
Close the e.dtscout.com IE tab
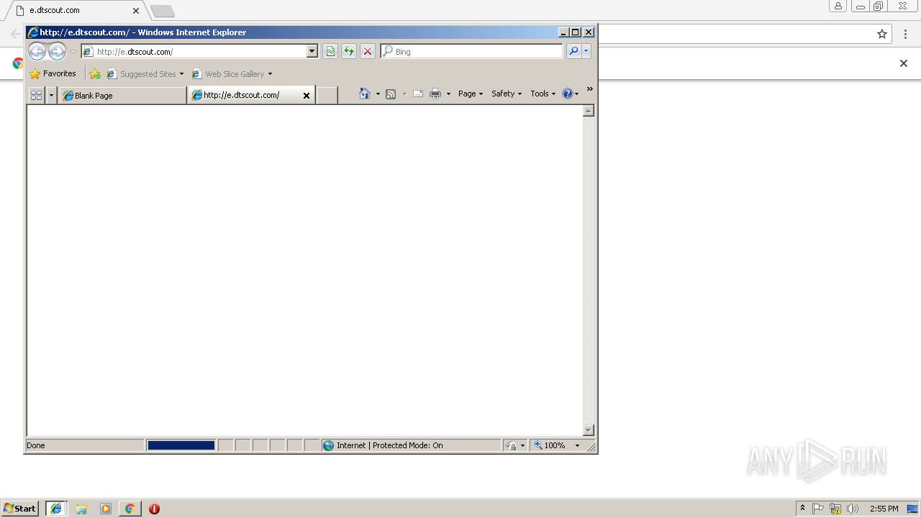coord(307,95)
